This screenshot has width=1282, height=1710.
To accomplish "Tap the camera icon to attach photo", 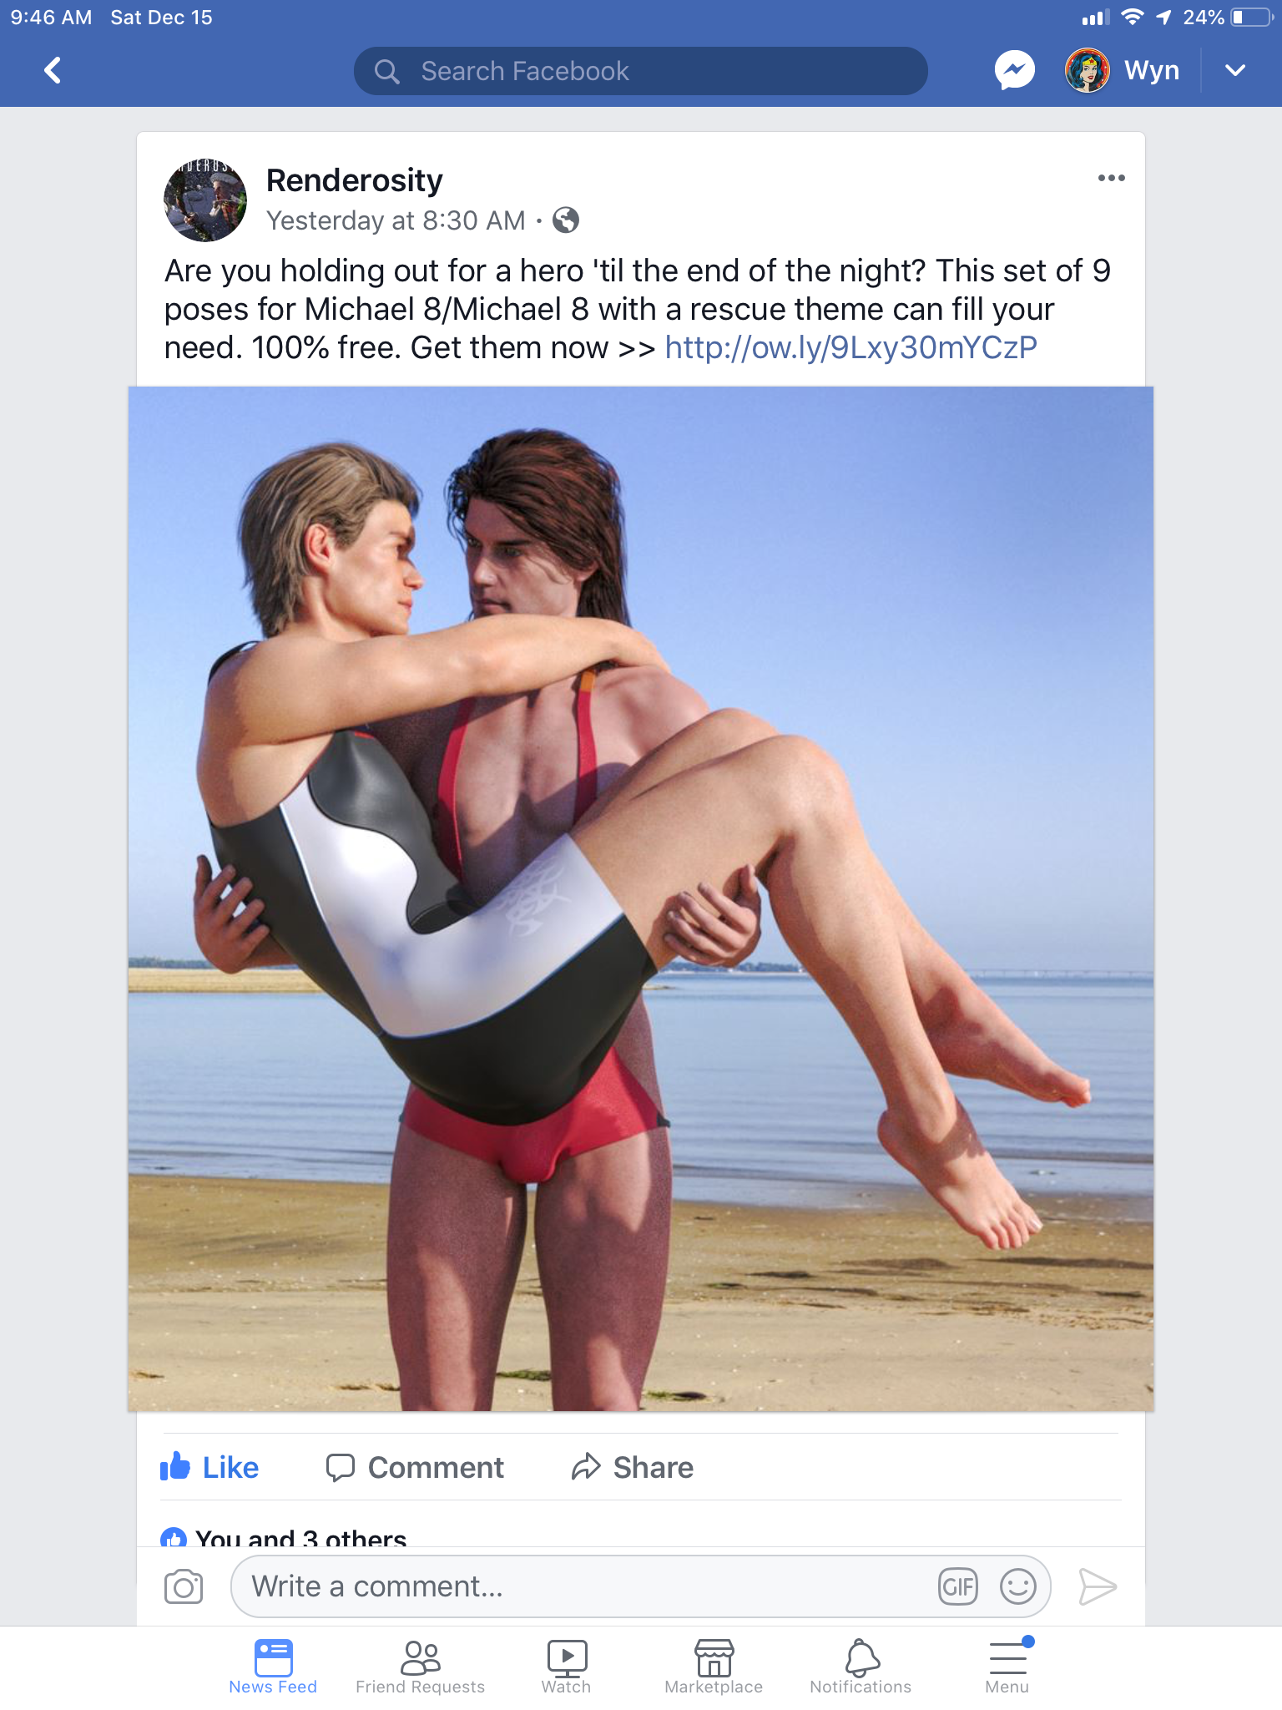I will (184, 1586).
